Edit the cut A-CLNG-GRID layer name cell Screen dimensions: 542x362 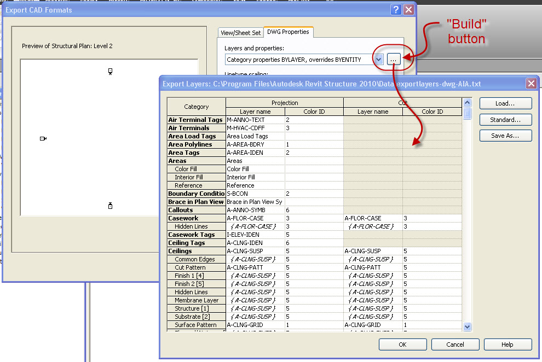(373, 325)
